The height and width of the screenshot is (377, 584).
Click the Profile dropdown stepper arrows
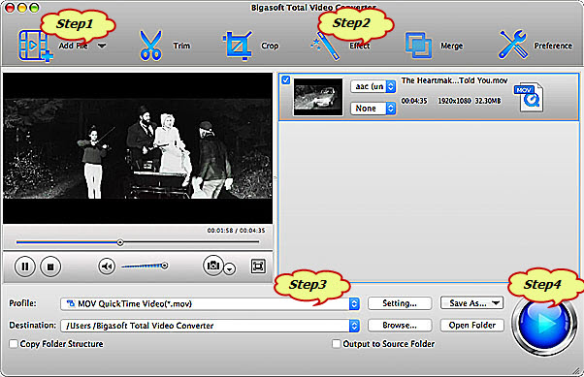[354, 303]
